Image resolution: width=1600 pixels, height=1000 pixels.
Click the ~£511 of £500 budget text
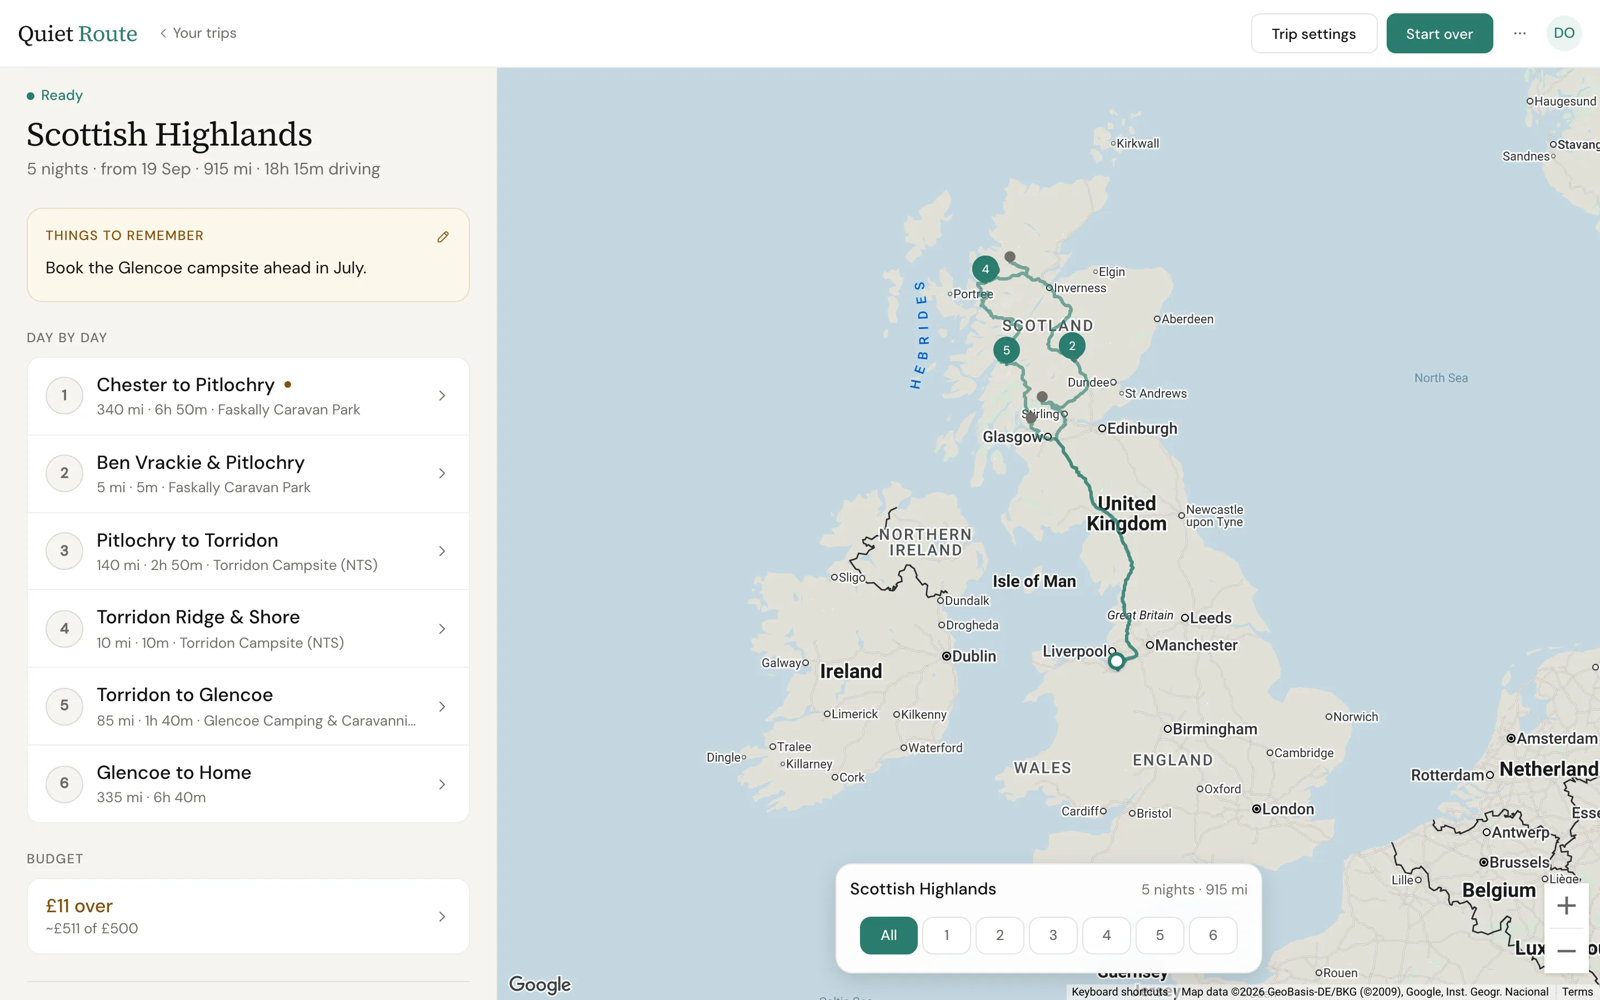(92, 928)
